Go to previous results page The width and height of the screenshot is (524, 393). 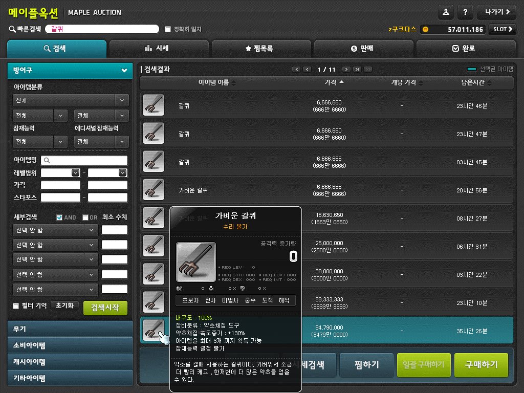[307, 69]
